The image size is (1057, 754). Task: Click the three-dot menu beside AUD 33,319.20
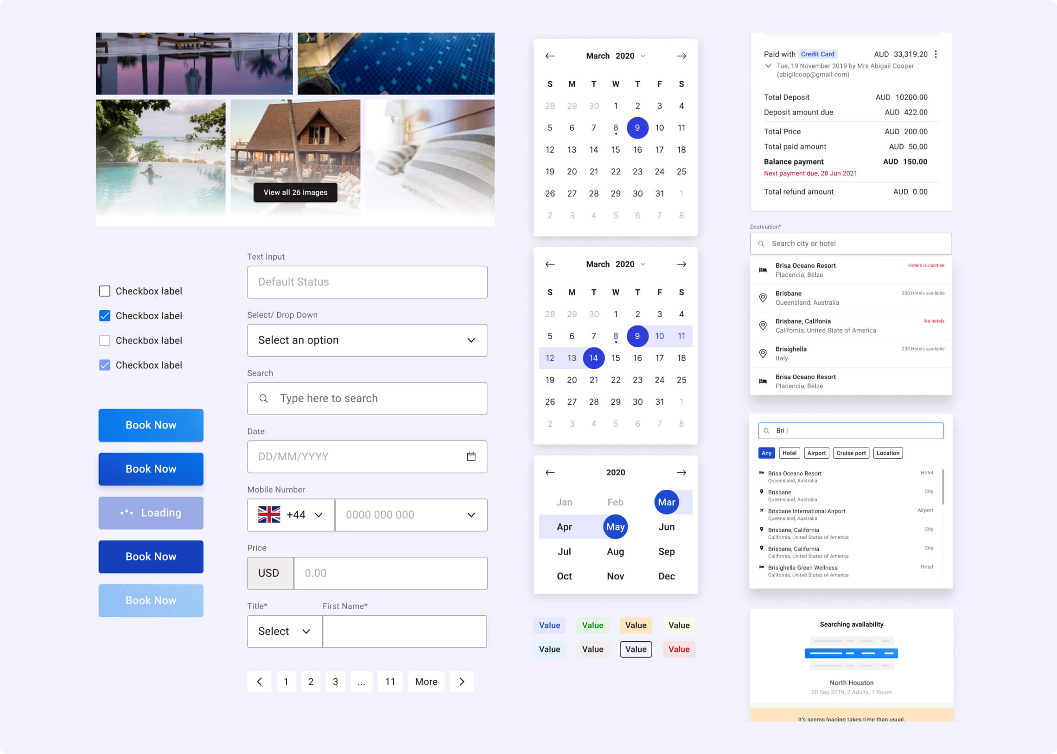pos(936,54)
